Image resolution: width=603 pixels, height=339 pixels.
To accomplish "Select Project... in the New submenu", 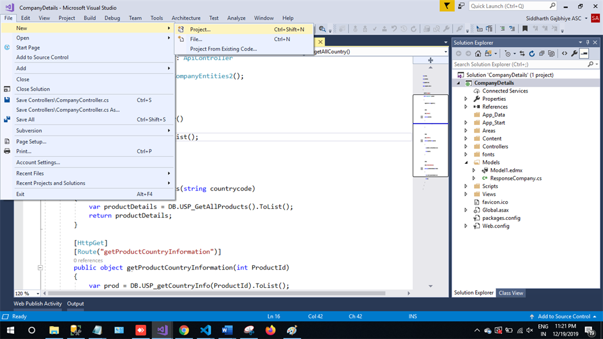I will pos(200,29).
